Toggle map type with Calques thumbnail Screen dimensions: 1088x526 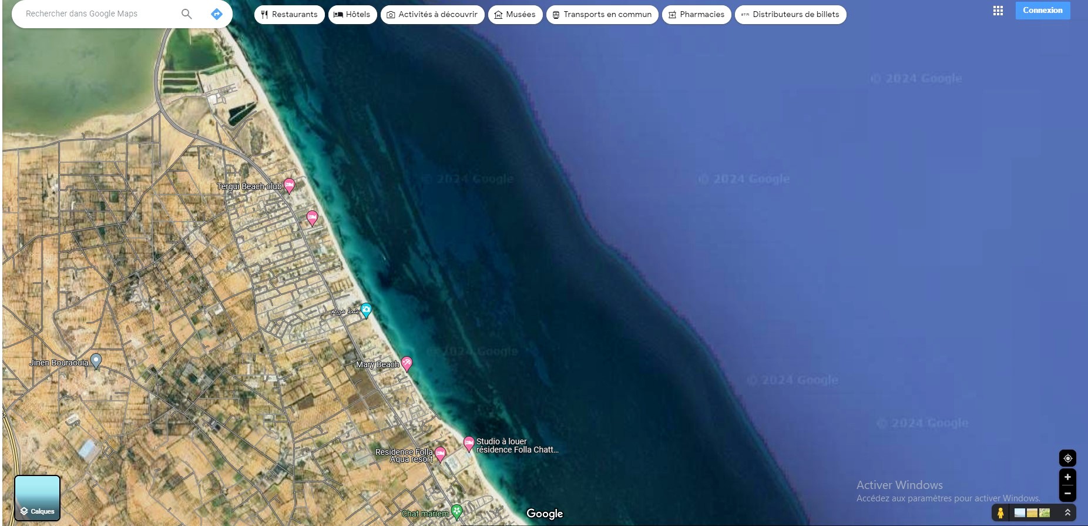pos(37,498)
